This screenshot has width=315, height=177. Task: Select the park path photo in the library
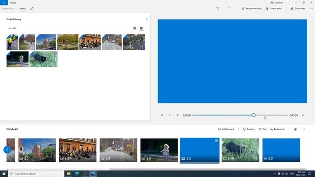27,42
